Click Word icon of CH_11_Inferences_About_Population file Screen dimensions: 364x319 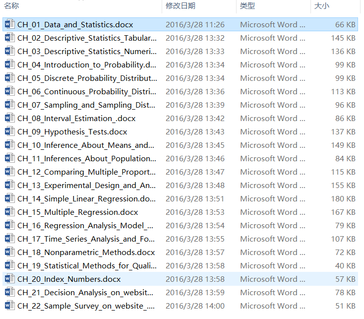(x=10, y=158)
